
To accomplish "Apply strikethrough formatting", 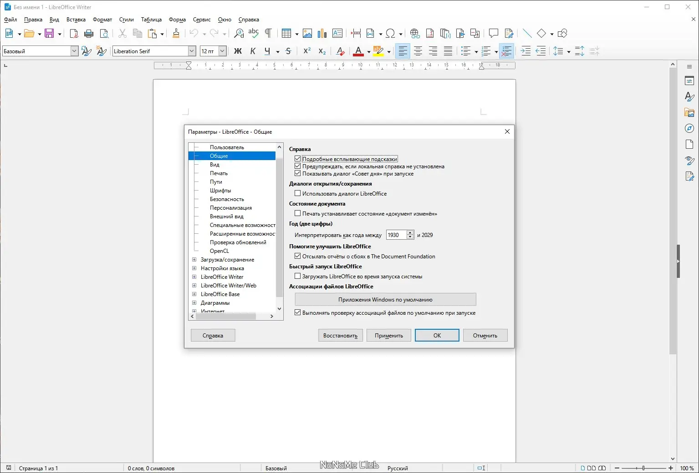I will (x=288, y=51).
